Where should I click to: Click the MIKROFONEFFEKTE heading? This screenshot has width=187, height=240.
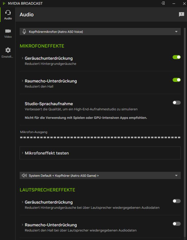click(42, 46)
